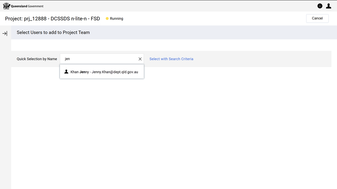This screenshot has width=337, height=189.
Task: Choose the Jenny.Khan@dept.qld.gov.au email entry
Action: 115,72
